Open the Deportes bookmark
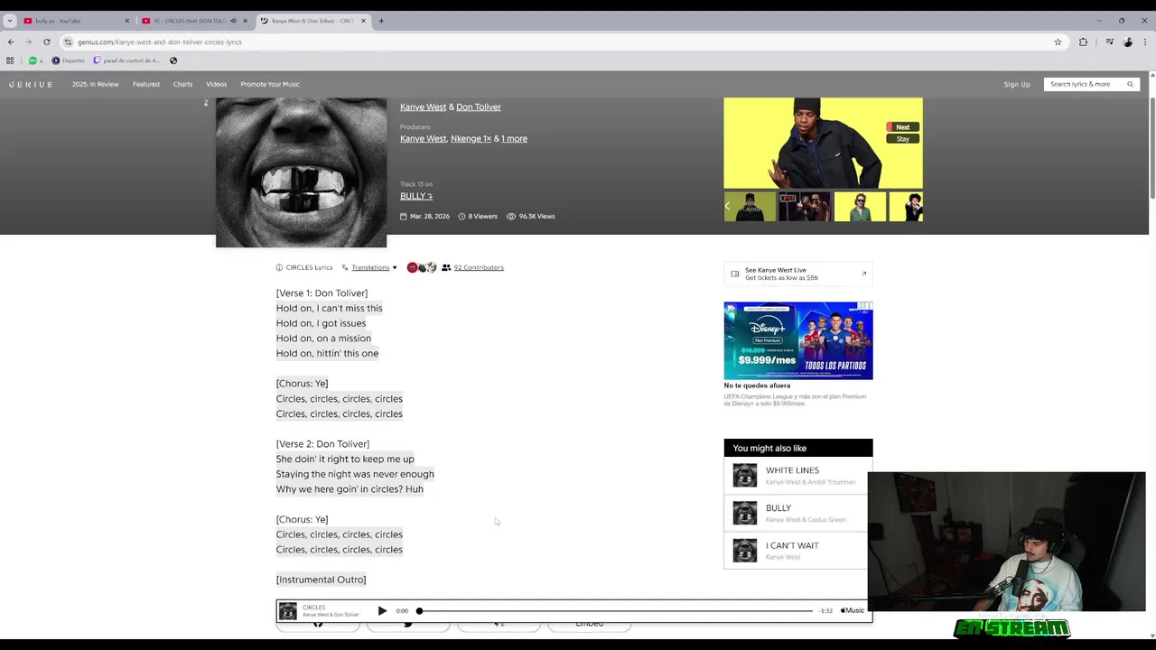Screen dimensions: 1156x650 pos(68,60)
